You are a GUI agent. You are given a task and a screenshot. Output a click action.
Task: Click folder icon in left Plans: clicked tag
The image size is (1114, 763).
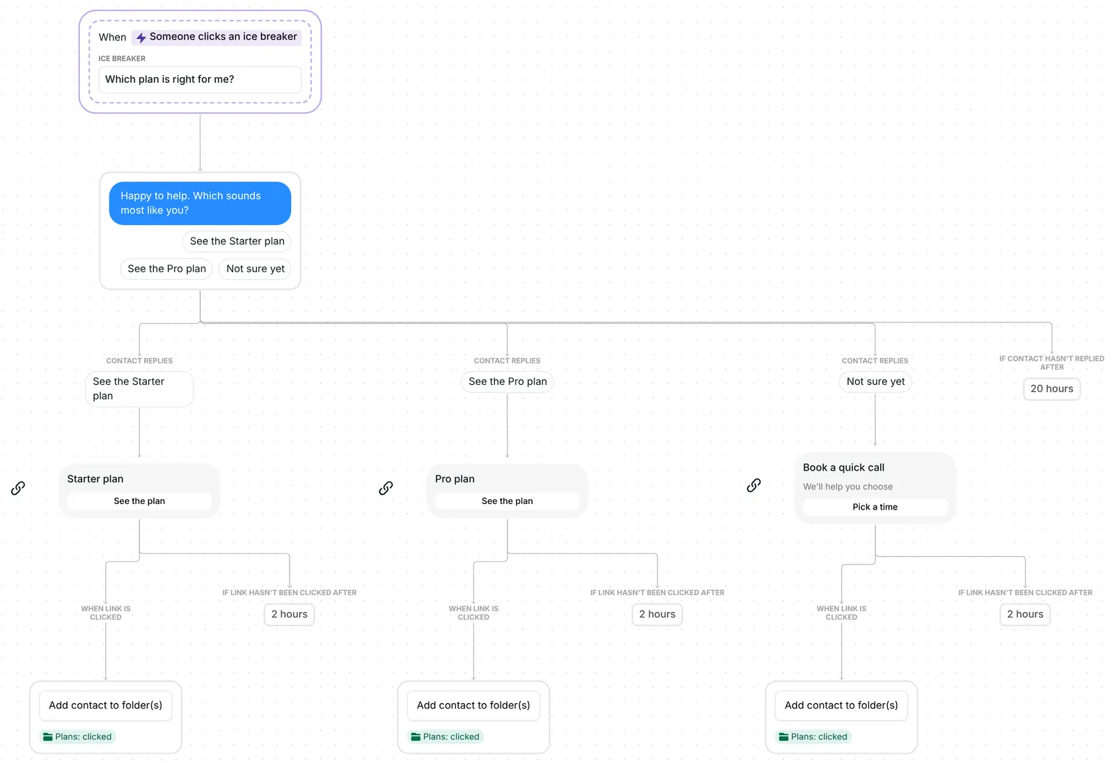48,737
